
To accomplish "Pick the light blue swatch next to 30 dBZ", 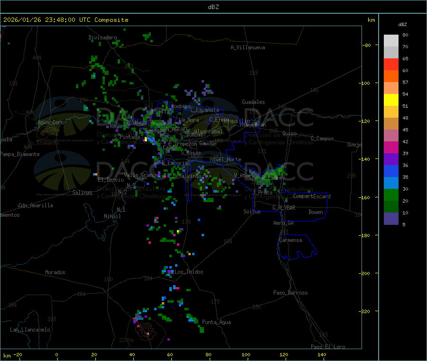I will 391,183.
